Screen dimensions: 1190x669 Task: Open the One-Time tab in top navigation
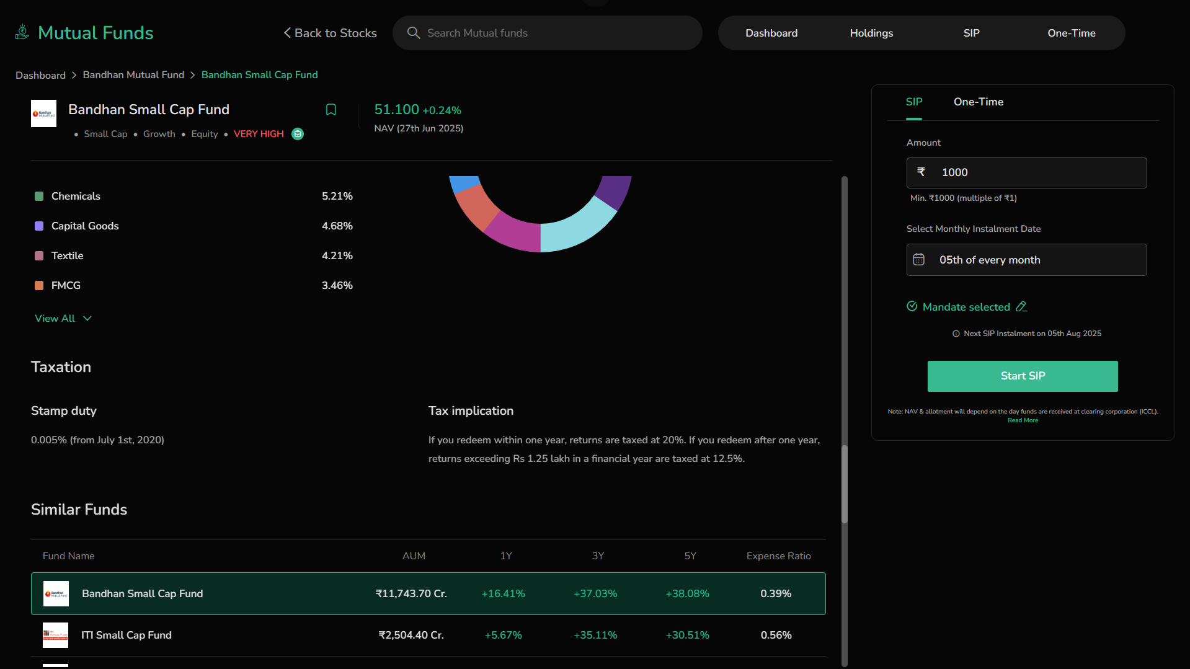[1072, 33]
